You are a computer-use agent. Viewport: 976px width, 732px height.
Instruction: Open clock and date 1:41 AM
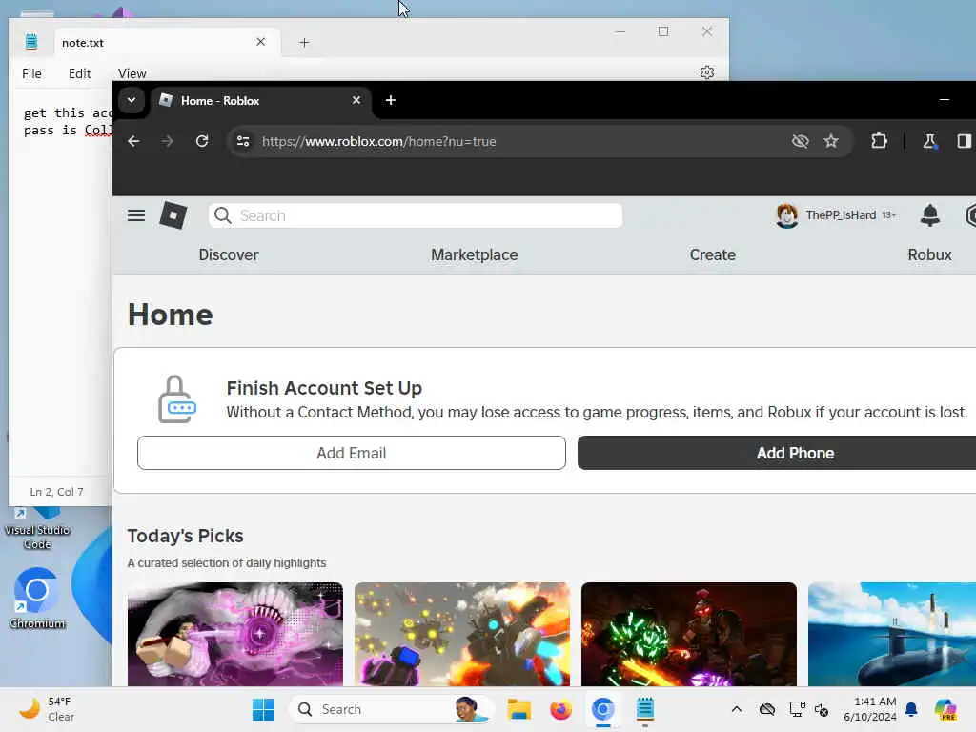(870, 709)
